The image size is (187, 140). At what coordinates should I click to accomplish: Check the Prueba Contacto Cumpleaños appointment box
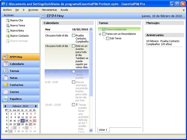[74, 35]
